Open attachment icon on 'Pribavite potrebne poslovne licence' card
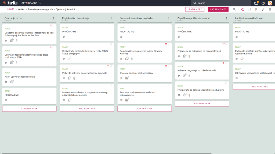275x154 pixels. click(74, 78)
